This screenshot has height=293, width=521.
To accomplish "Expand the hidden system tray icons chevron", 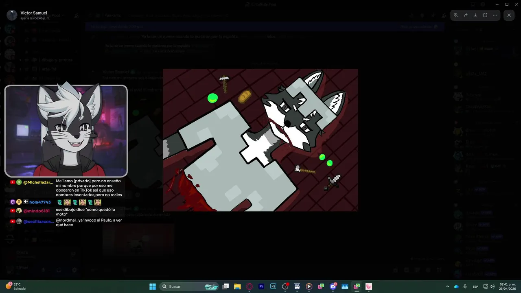I will tap(448, 286).
